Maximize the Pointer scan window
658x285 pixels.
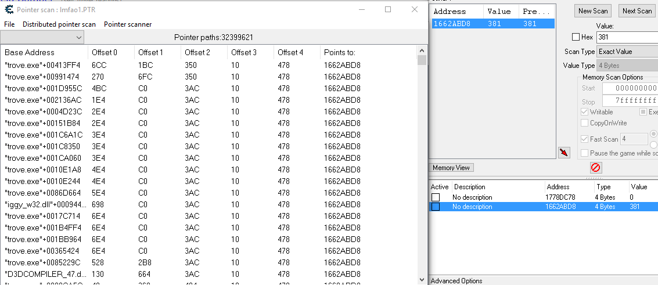[x=388, y=9]
